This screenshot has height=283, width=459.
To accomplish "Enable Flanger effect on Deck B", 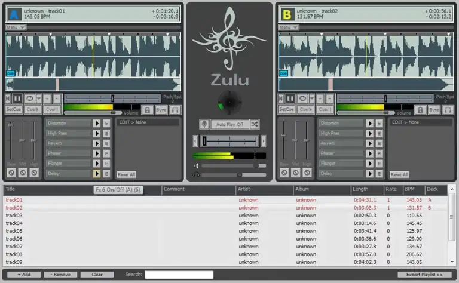I will point(370,164).
